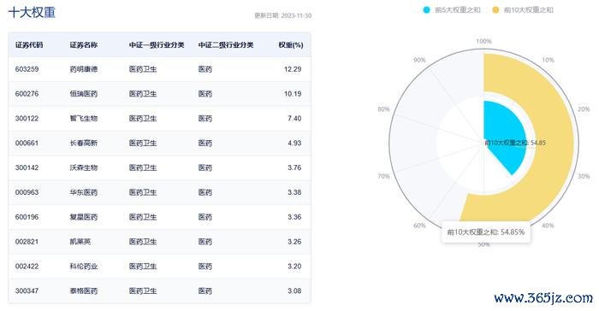Click the 中证一级行业分类 column header
This screenshot has height=311, width=599.
click(157, 45)
